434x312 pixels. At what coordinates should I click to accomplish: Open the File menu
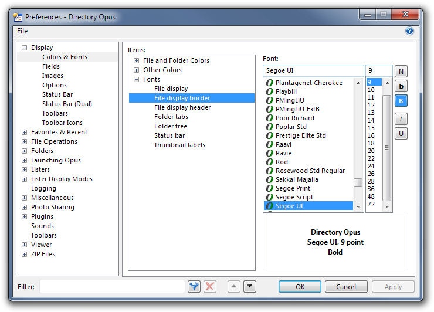[22, 31]
